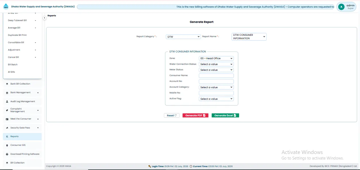This screenshot has width=360, height=170.
Task: Open the Report Category dropdown
Action: pyautogui.click(x=183, y=37)
